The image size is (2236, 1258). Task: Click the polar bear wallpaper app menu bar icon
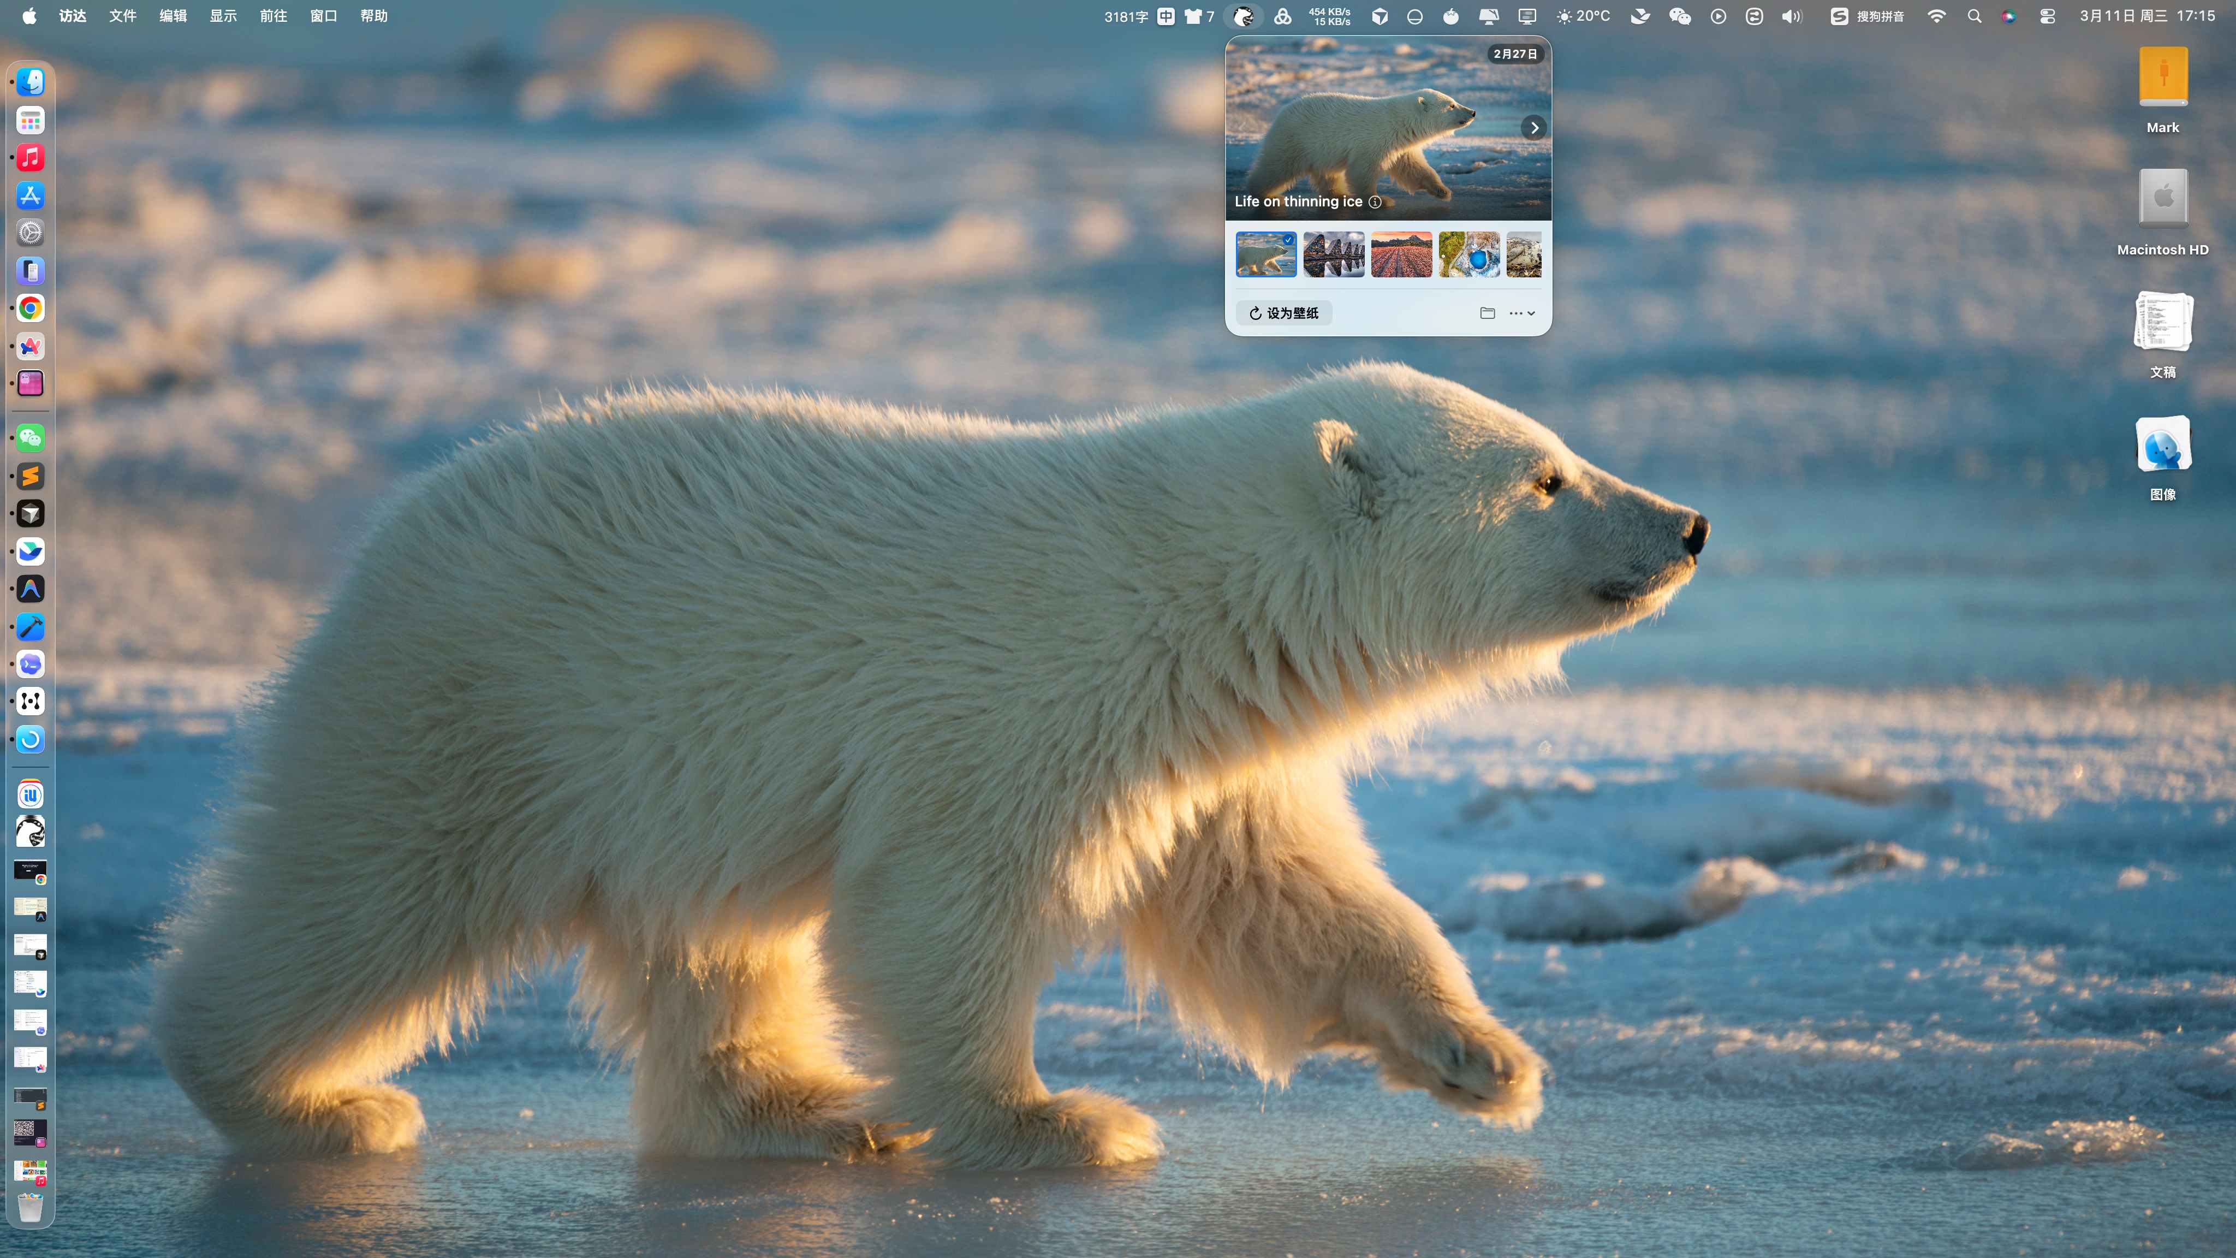(x=1243, y=16)
